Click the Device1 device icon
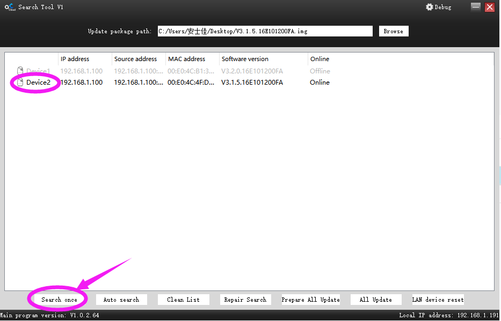The image size is (501, 321). click(x=20, y=71)
